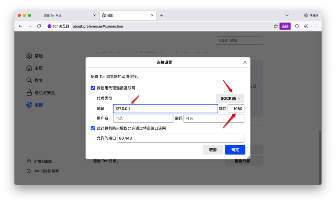
Task: Reload the page with refresh icon
Action: [x=39, y=26]
